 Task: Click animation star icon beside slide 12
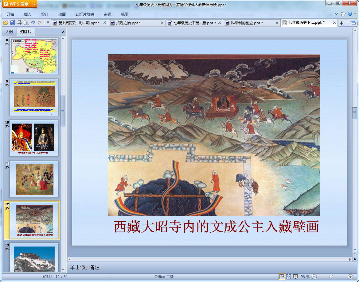pyautogui.click(x=7, y=209)
